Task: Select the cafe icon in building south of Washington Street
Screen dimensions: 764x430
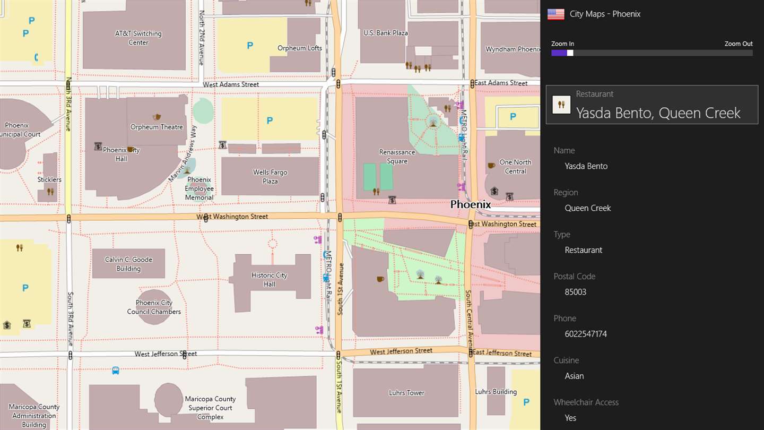Action: click(x=380, y=279)
